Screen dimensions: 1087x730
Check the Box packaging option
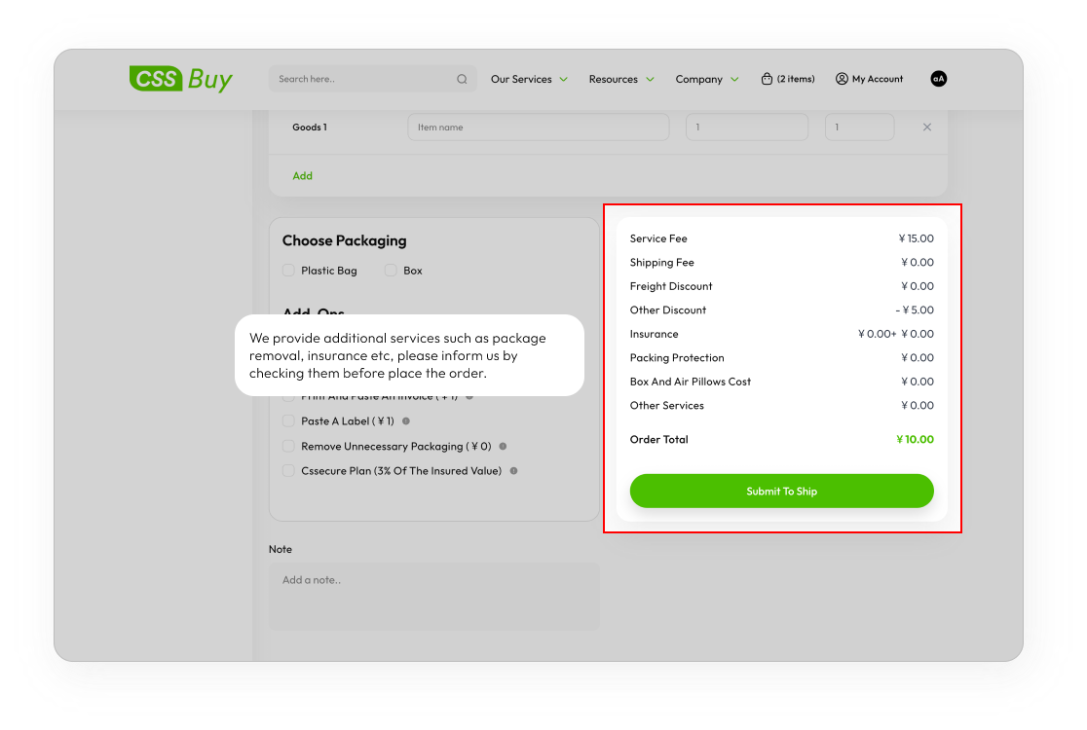pos(391,271)
